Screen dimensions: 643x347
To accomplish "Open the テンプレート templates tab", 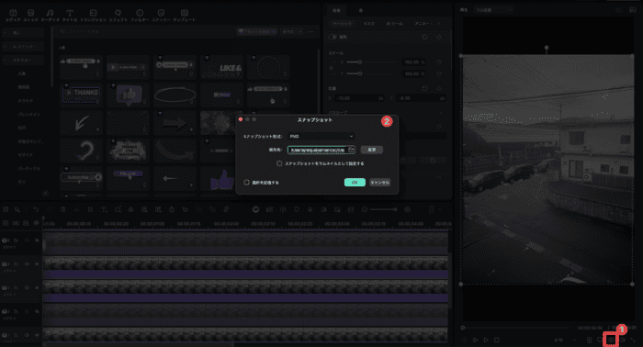I will click(x=184, y=16).
